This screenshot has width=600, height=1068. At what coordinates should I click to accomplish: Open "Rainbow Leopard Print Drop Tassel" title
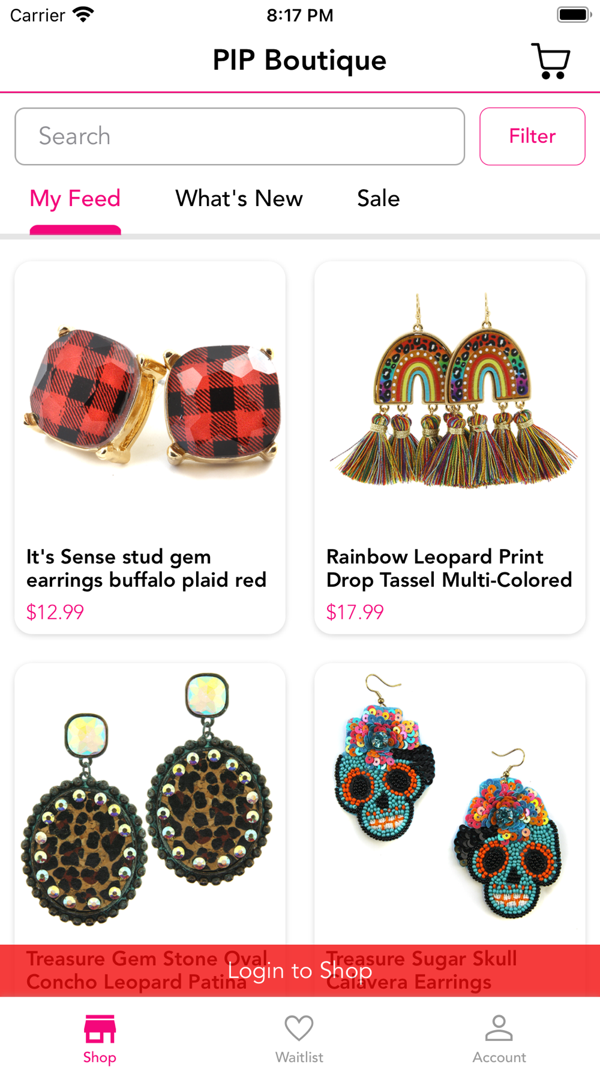point(449,568)
